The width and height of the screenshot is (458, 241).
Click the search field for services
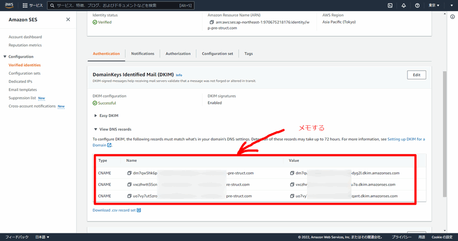(120, 5)
